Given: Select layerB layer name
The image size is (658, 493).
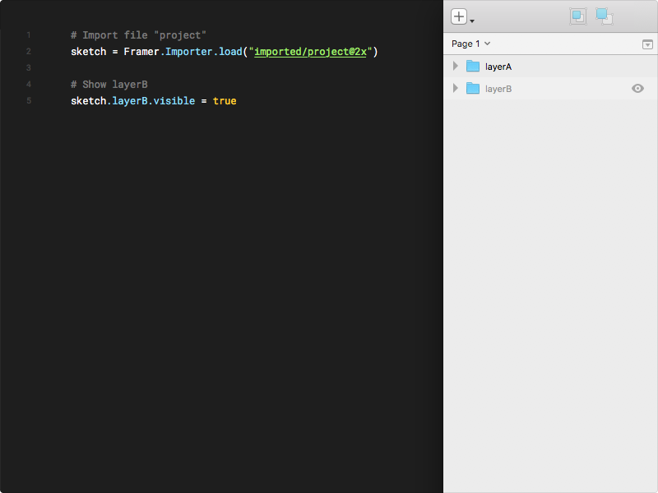Looking at the screenshot, I should click(x=498, y=89).
